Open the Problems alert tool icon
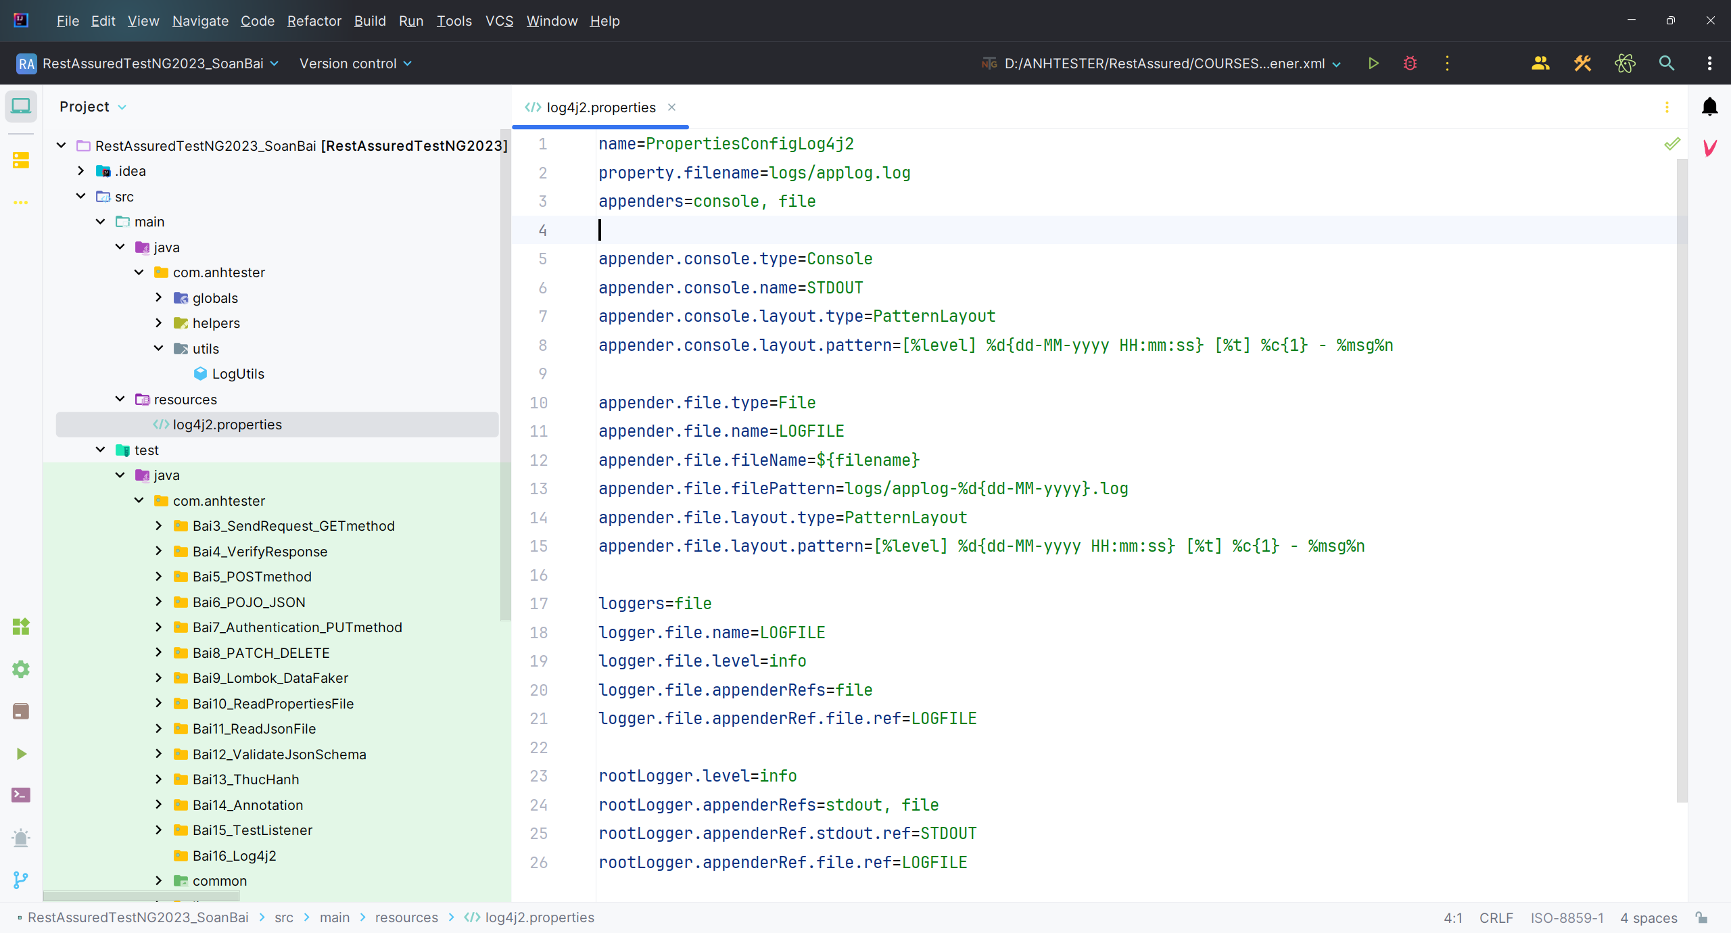Viewport: 1731px width, 933px height. click(21, 838)
